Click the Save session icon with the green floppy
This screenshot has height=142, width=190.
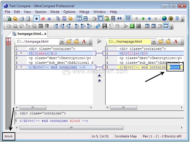[x=9, y=18]
